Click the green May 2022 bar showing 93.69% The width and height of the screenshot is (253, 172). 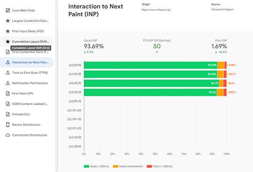coord(151,65)
